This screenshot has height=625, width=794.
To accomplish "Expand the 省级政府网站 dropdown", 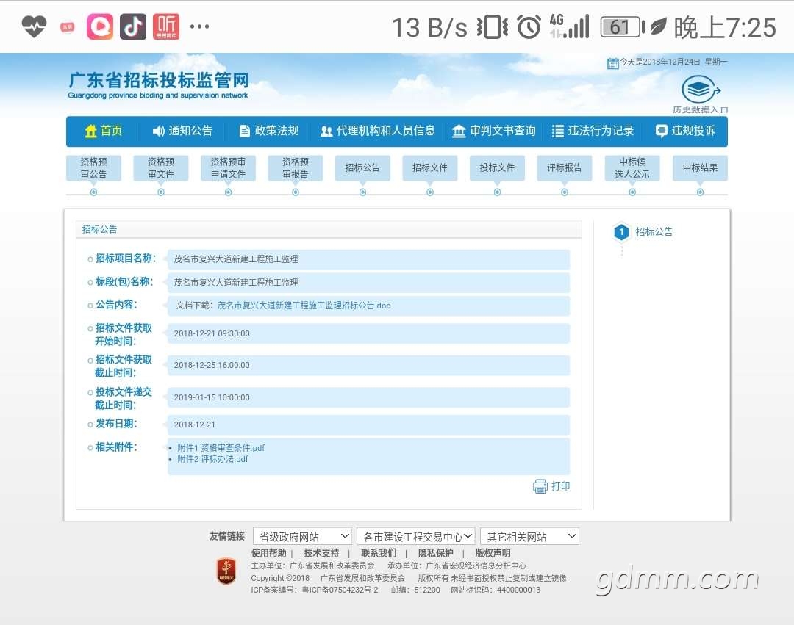I will [x=302, y=537].
